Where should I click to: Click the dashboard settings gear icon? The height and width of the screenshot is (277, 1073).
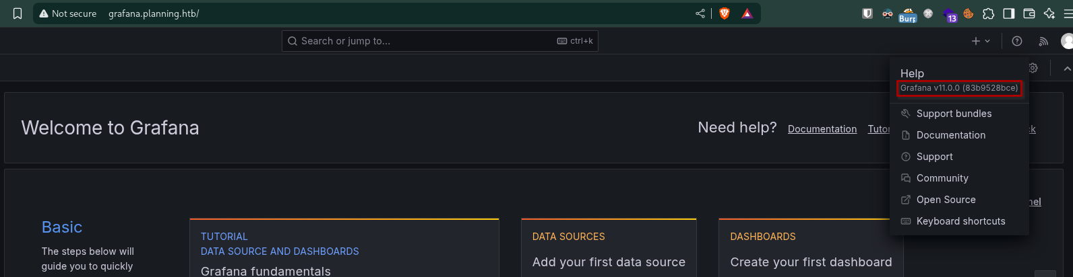tap(1033, 68)
